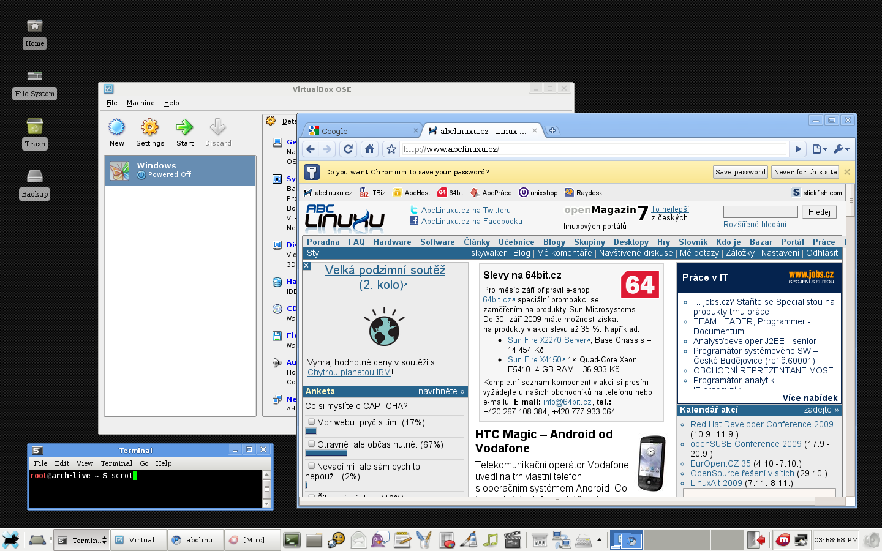Switch to VirtualBox via taskbar button
The height and width of the screenshot is (551, 882).
pos(139,540)
